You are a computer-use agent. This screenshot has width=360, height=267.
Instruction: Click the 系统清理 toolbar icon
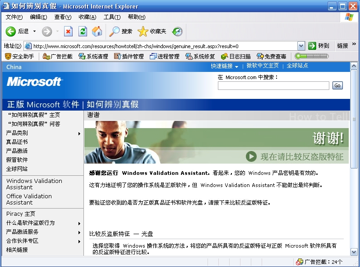point(82,56)
